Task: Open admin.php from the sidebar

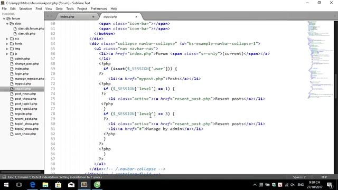Action: click(x=22, y=59)
